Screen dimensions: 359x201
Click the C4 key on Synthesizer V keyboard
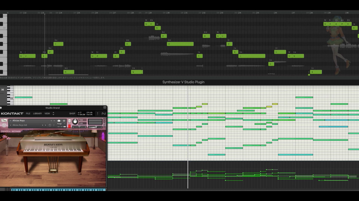coord(4,28)
